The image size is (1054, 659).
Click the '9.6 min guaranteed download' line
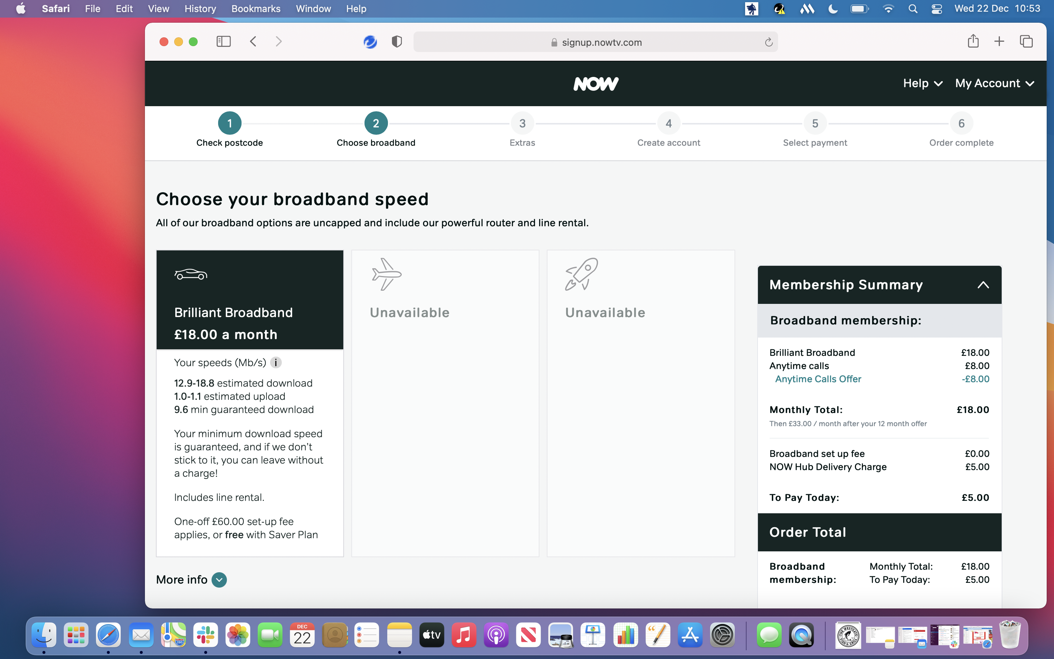tap(244, 410)
